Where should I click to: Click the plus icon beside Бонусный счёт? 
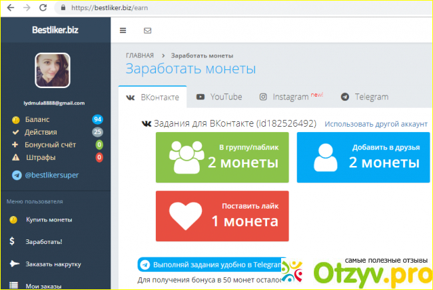pyautogui.click(x=15, y=145)
